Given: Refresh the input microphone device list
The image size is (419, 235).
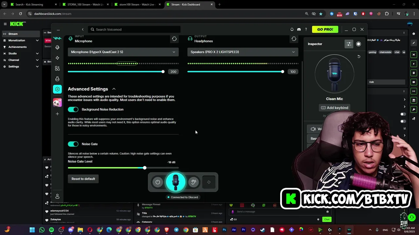Looking at the screenshot, I should tap(174, 39).
